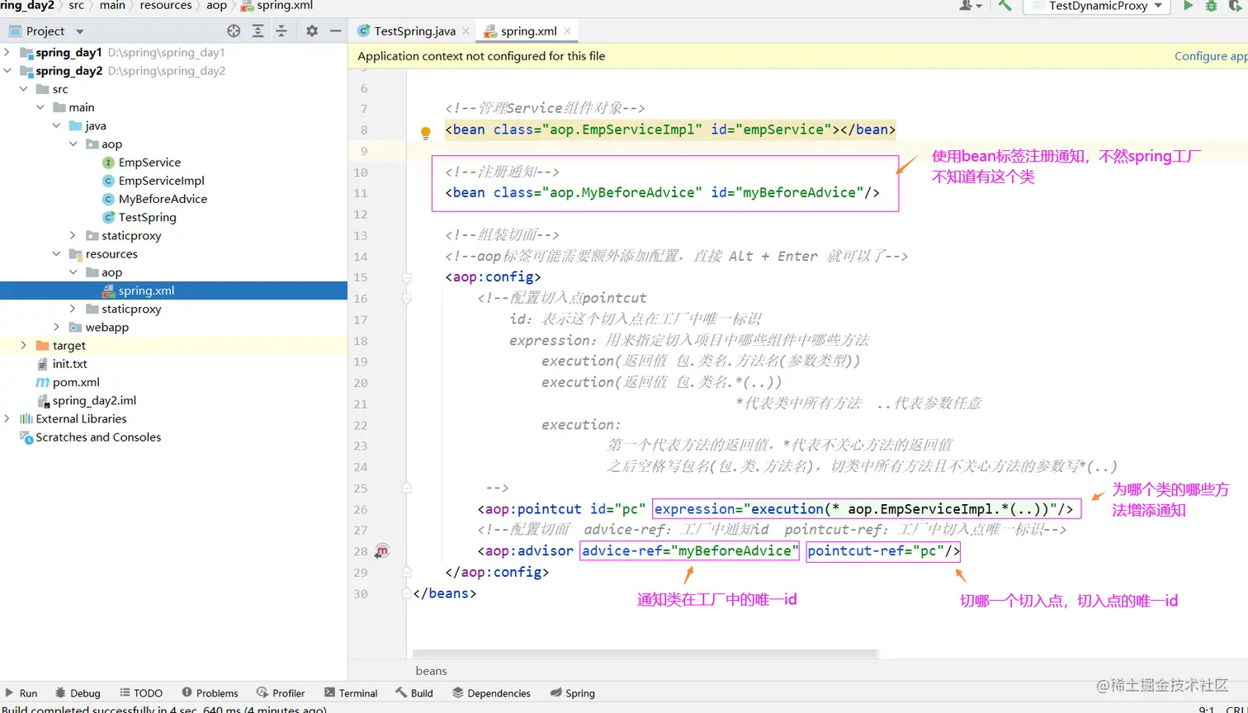Click the 'beans' breadcrumb below the editor
This screenshot has width=1248, height=713.
[x=431, y=671]
